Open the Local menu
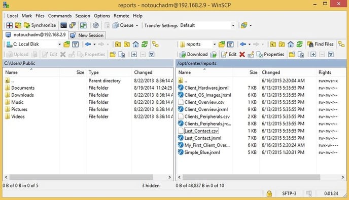 [12, 16]
